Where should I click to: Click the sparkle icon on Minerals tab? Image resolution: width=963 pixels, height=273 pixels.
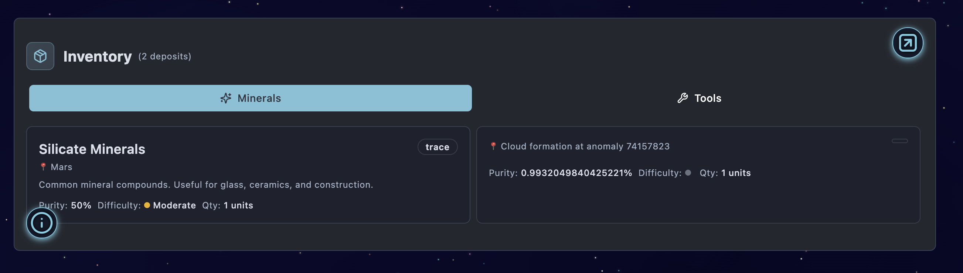point(226,98)
